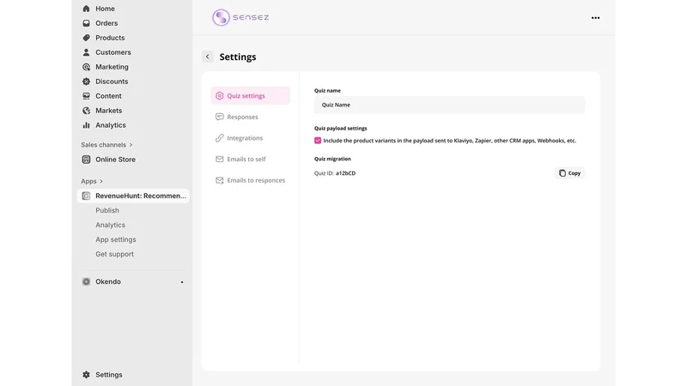Screen dimensions: 687x386
Task: Click the include product variants label text
Action: pos(449,141)
